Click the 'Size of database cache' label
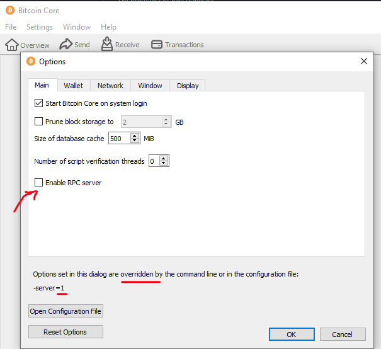The width and height of the screenshot is (381, 349). coord(69,139)
